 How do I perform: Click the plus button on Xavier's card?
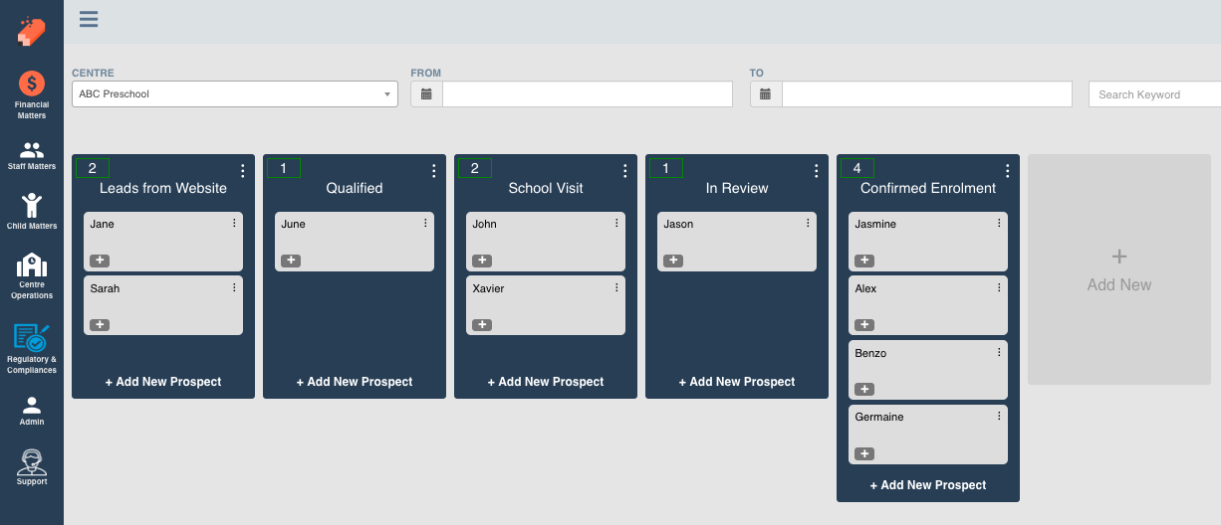(x=482, y=325)
